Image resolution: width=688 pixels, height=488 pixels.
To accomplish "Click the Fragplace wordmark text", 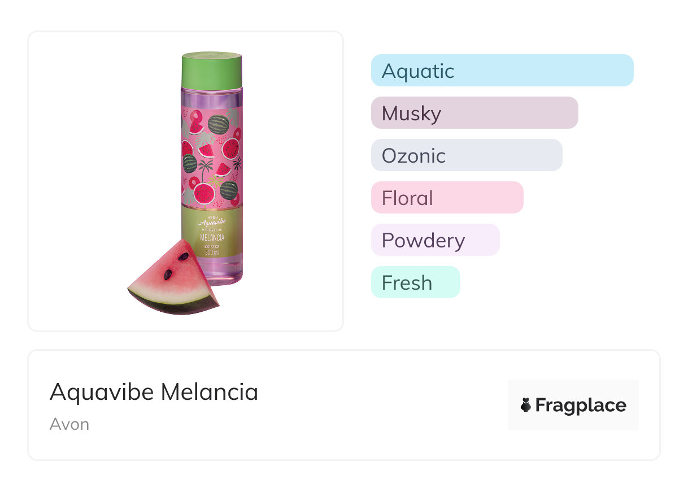I will pos(581,405).
